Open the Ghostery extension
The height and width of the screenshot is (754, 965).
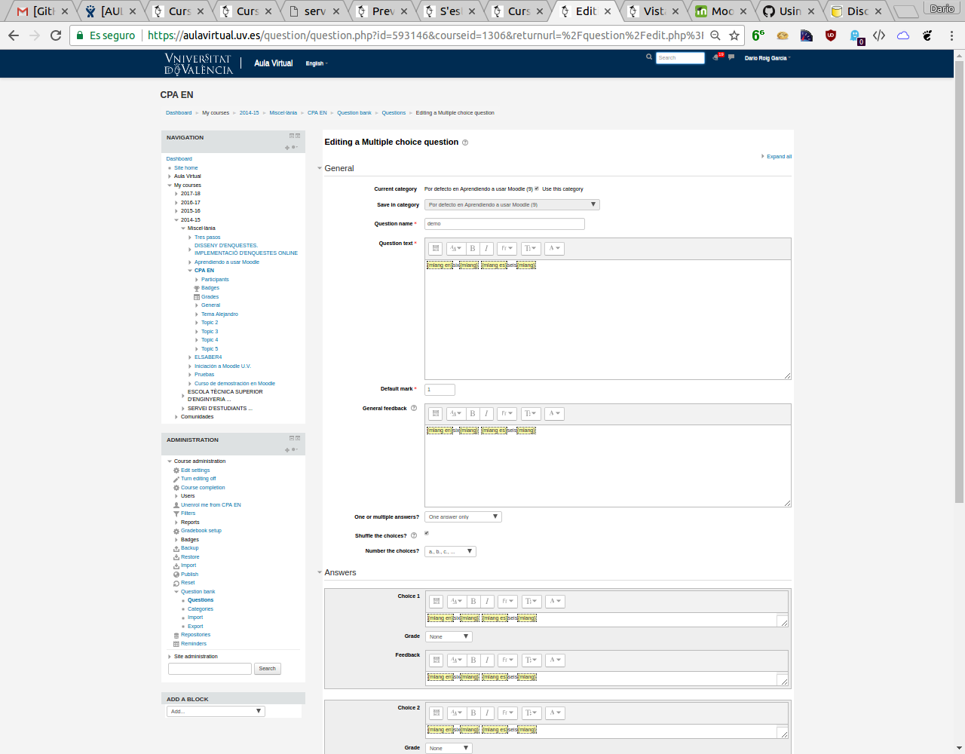[x=856, y=36]
